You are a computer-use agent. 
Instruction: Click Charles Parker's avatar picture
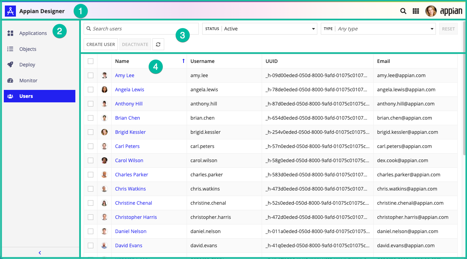pos(104,175)
